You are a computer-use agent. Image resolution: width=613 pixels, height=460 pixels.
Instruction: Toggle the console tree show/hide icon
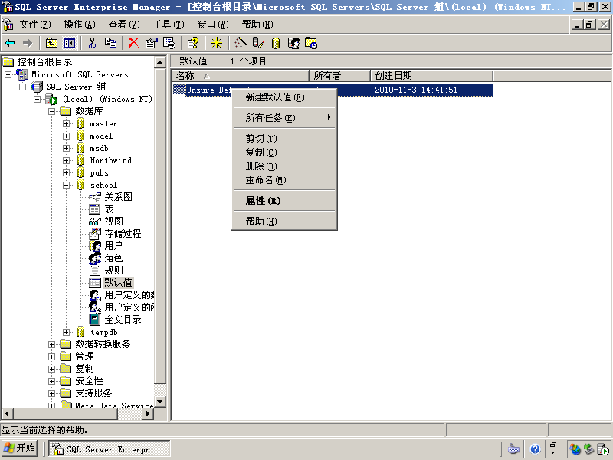point(70,43)
